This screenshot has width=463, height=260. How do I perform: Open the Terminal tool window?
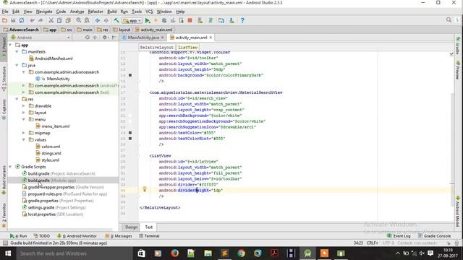tap(149, 236)
